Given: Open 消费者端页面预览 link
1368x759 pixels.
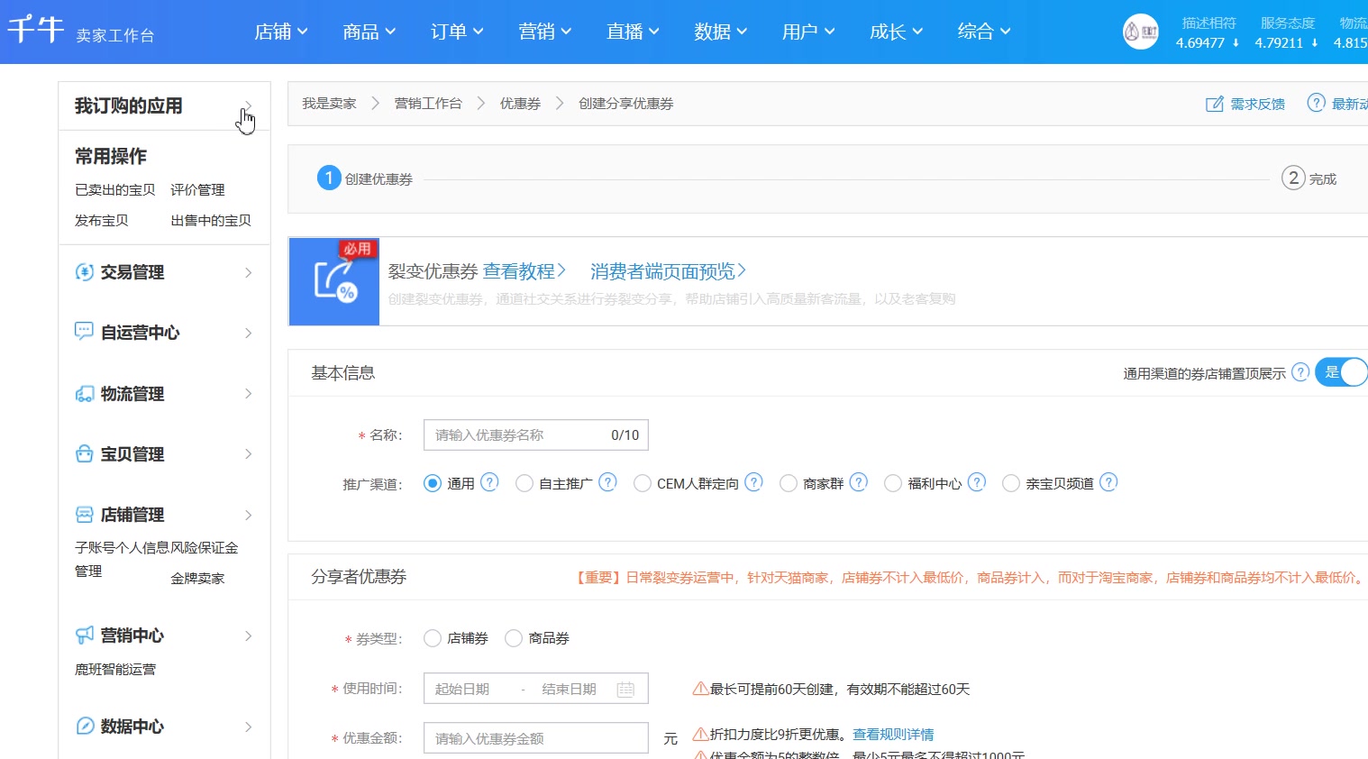Looking at the screenshot, I should click(x=669, y=271).
